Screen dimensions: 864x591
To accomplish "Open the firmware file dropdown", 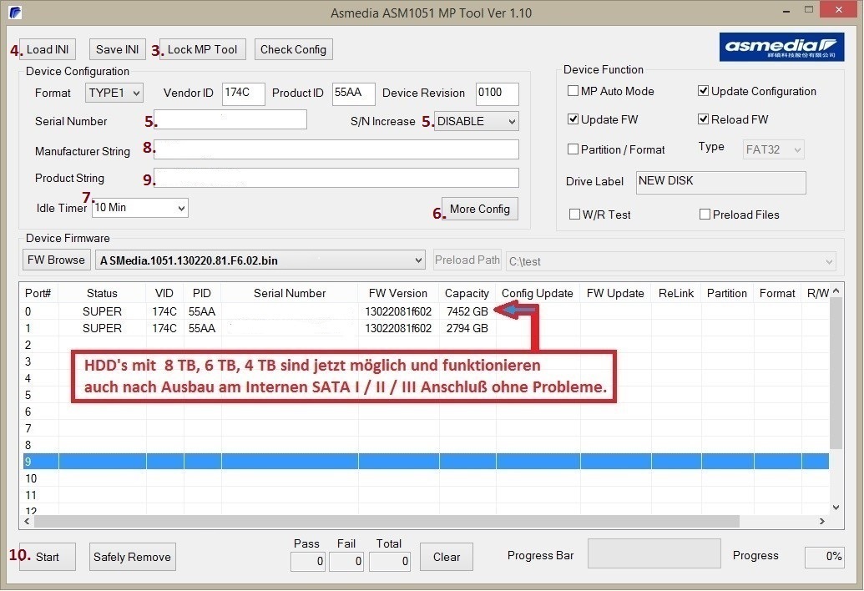I will pos(260,260).
